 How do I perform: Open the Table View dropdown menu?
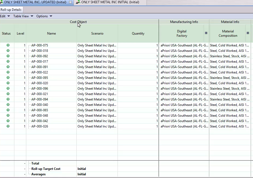(x=23, y=16)
